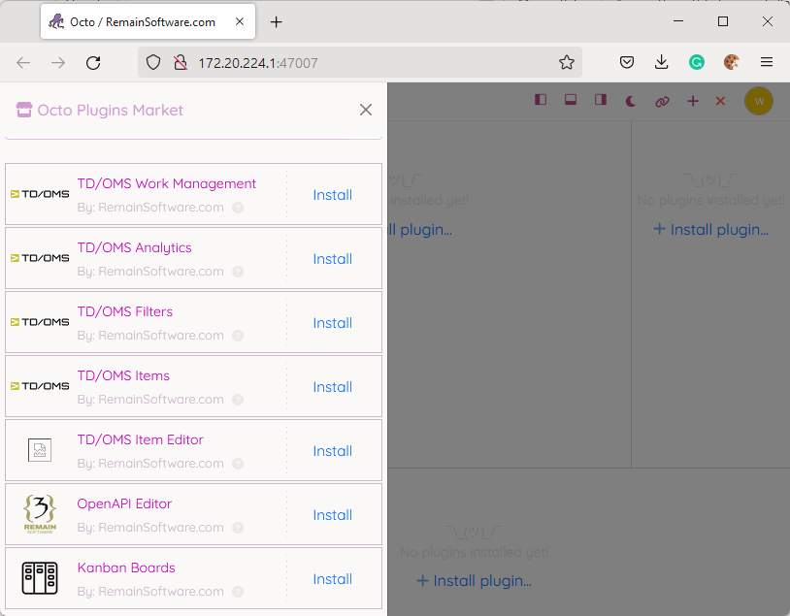Toggle the bottom panel layout icon
790x616 pixels.
[x=571, y=100]
